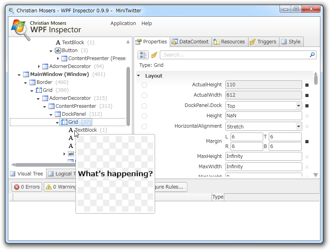Click the MaxHeight value field
Screen dimensions: 330x251
264,156
